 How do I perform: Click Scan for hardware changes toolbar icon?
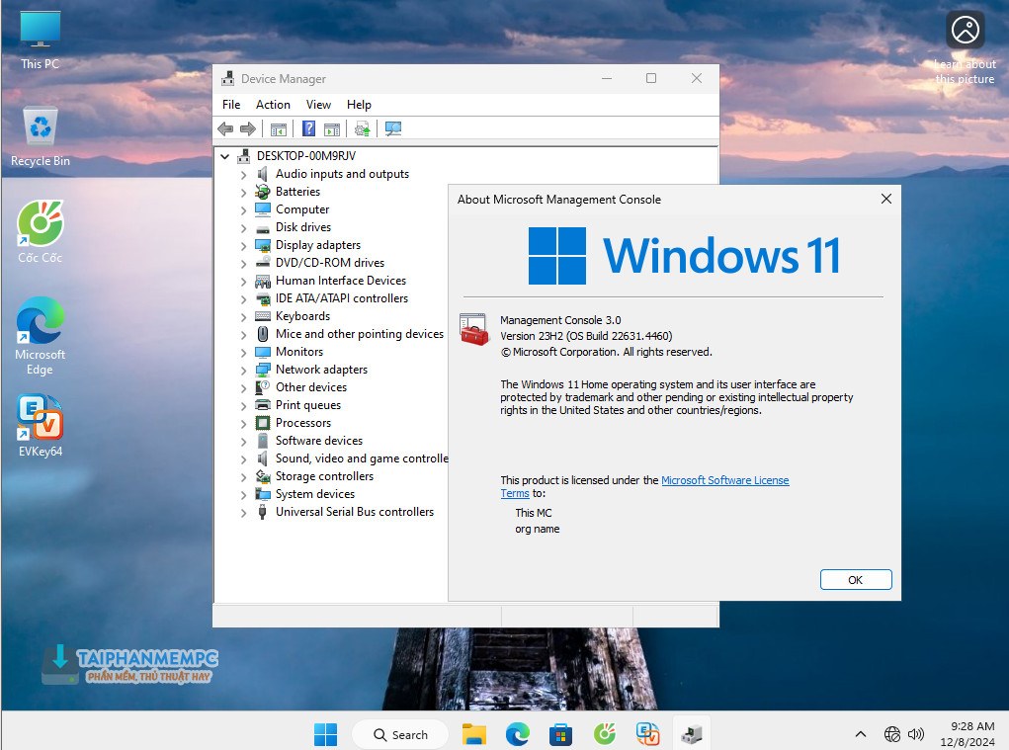coord(393,128)
